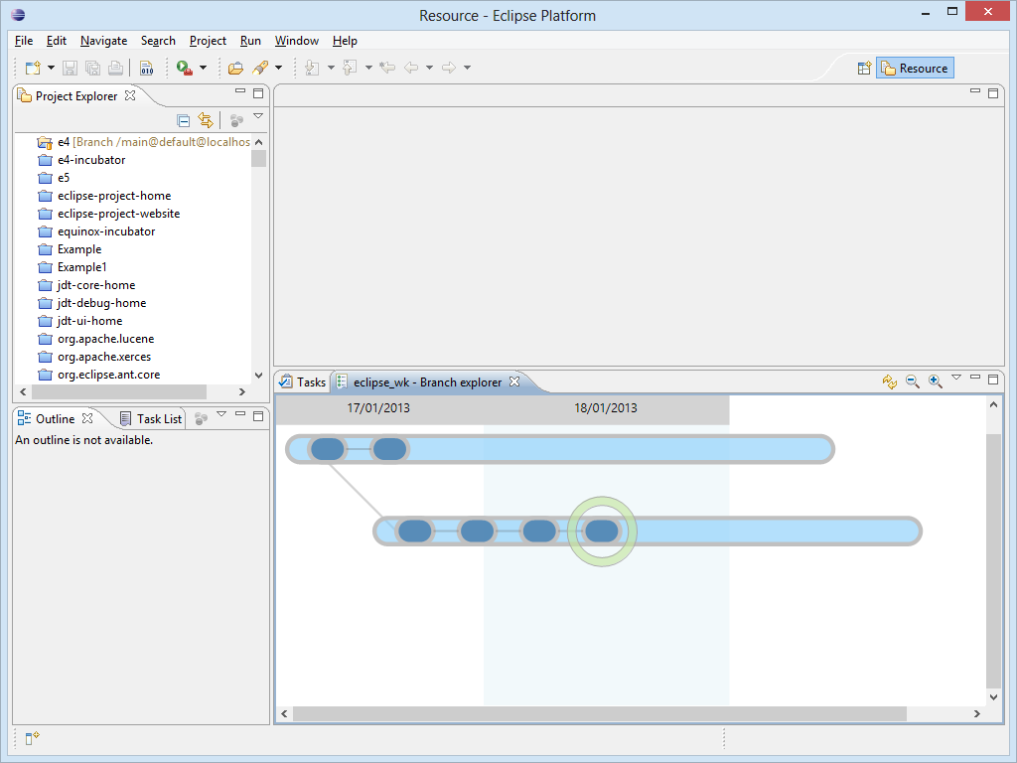Open the Navigate menu
This screenshot has height=763, width=1017.
tap(103, 40)
